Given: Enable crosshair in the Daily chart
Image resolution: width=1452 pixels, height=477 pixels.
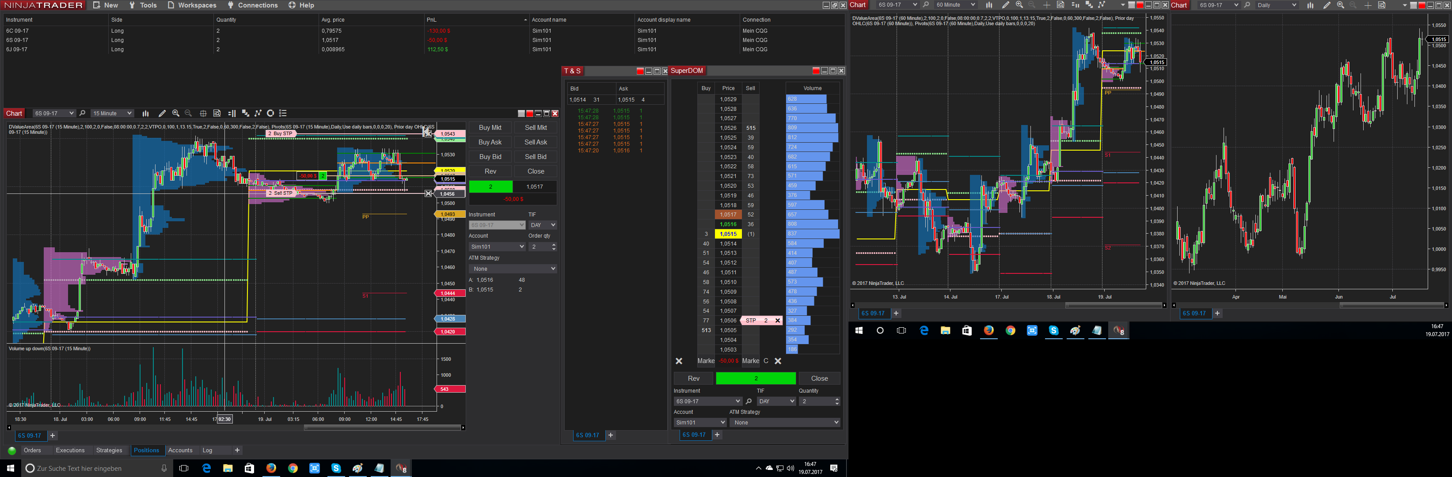Looking at the screenshot, I should [x=1368, y=5].
